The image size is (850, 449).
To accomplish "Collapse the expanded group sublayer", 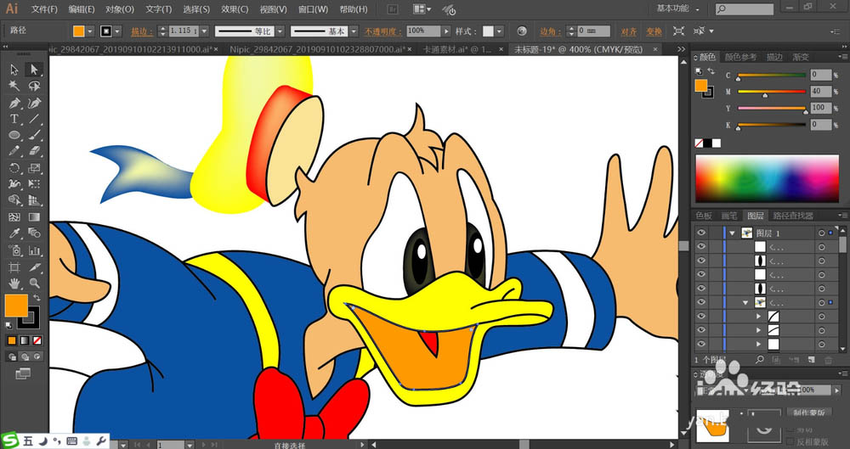I will [x=747, y=302].
